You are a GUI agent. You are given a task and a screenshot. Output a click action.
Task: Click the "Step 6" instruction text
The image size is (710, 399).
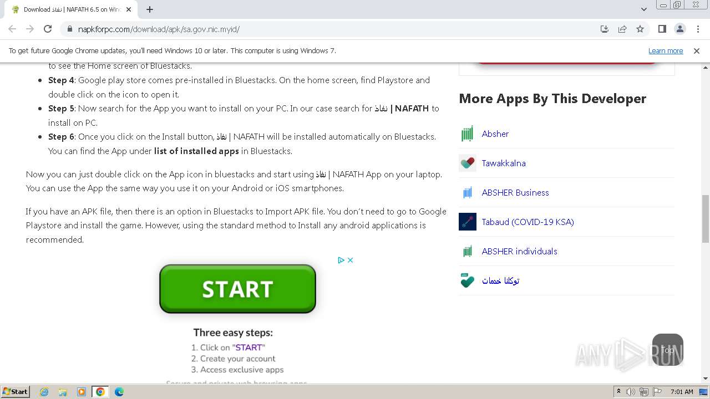pos(61,137)
